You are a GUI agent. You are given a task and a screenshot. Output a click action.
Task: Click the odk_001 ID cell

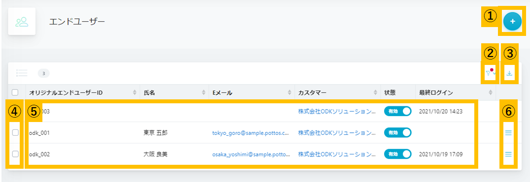40,133
